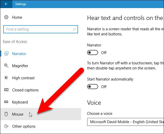This screenshot has height=134, width=164.
Task: Click the search magnifier icon in Find a setting
Action: [75, 29]
